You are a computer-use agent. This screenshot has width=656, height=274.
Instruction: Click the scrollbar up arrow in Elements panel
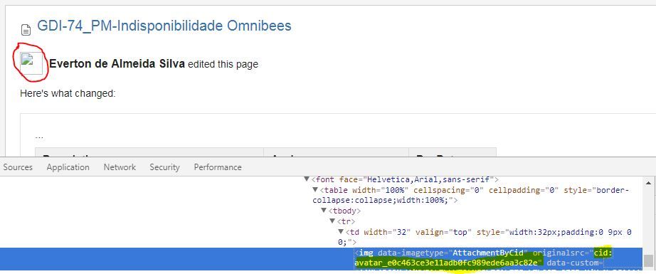[648, 183]
